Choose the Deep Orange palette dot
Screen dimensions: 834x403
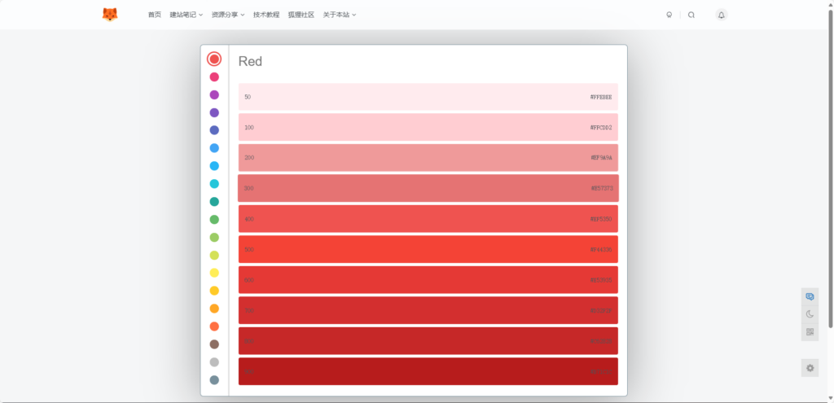pyautogui.click(x=214, y=326)
